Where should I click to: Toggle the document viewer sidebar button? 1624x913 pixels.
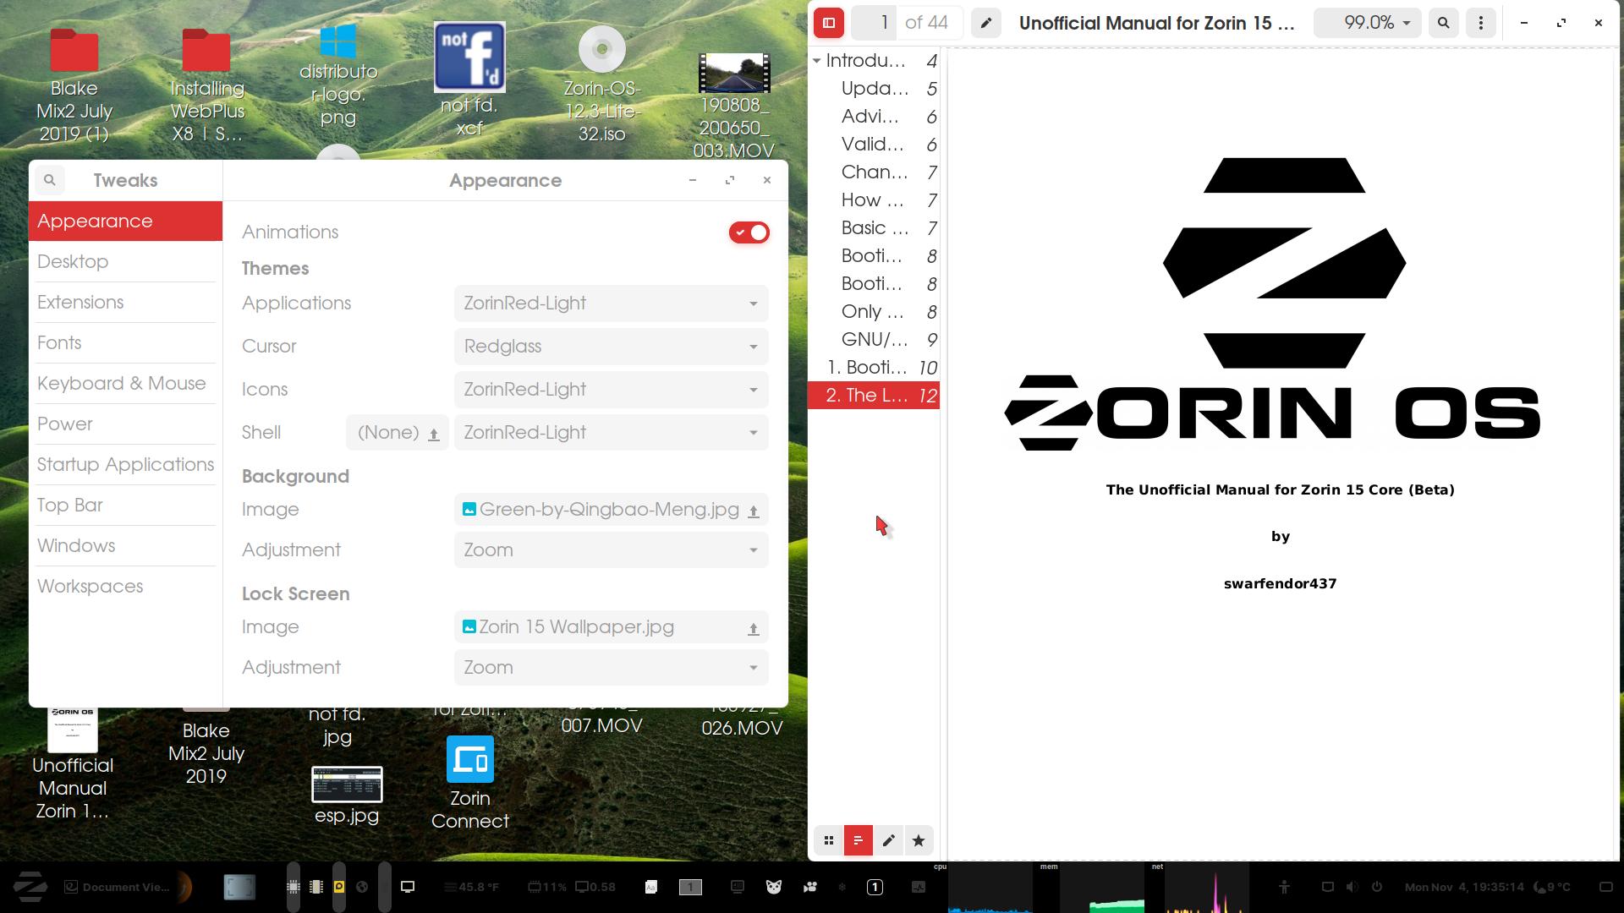pyautogui.click(x=829, y=23)
